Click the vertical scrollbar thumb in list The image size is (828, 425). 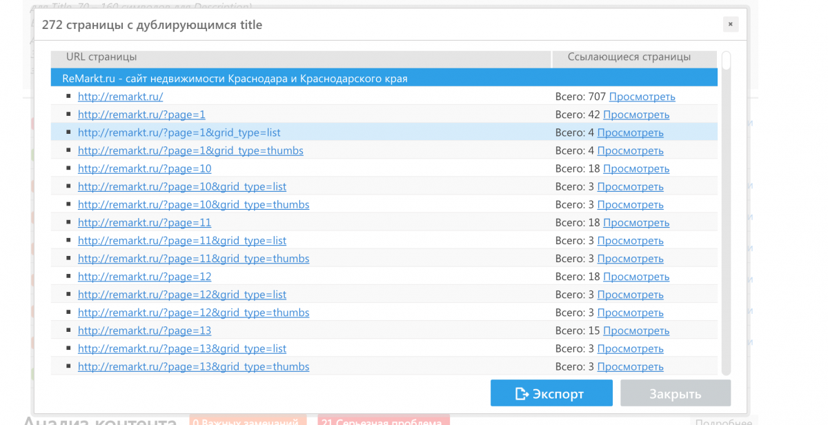[726, 61]
